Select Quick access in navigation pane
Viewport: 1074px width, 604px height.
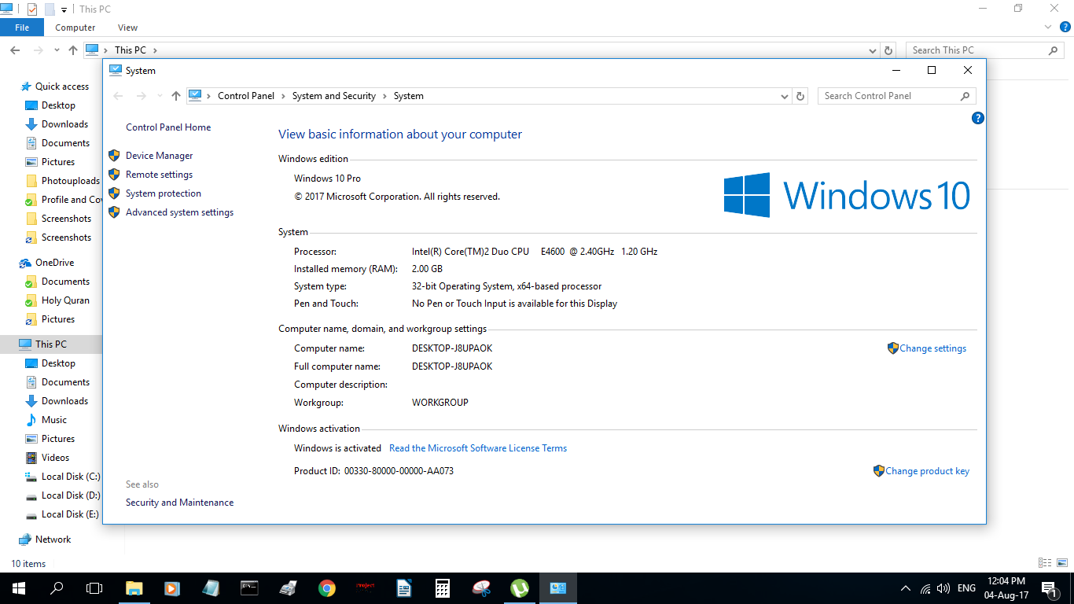[62, 87]
